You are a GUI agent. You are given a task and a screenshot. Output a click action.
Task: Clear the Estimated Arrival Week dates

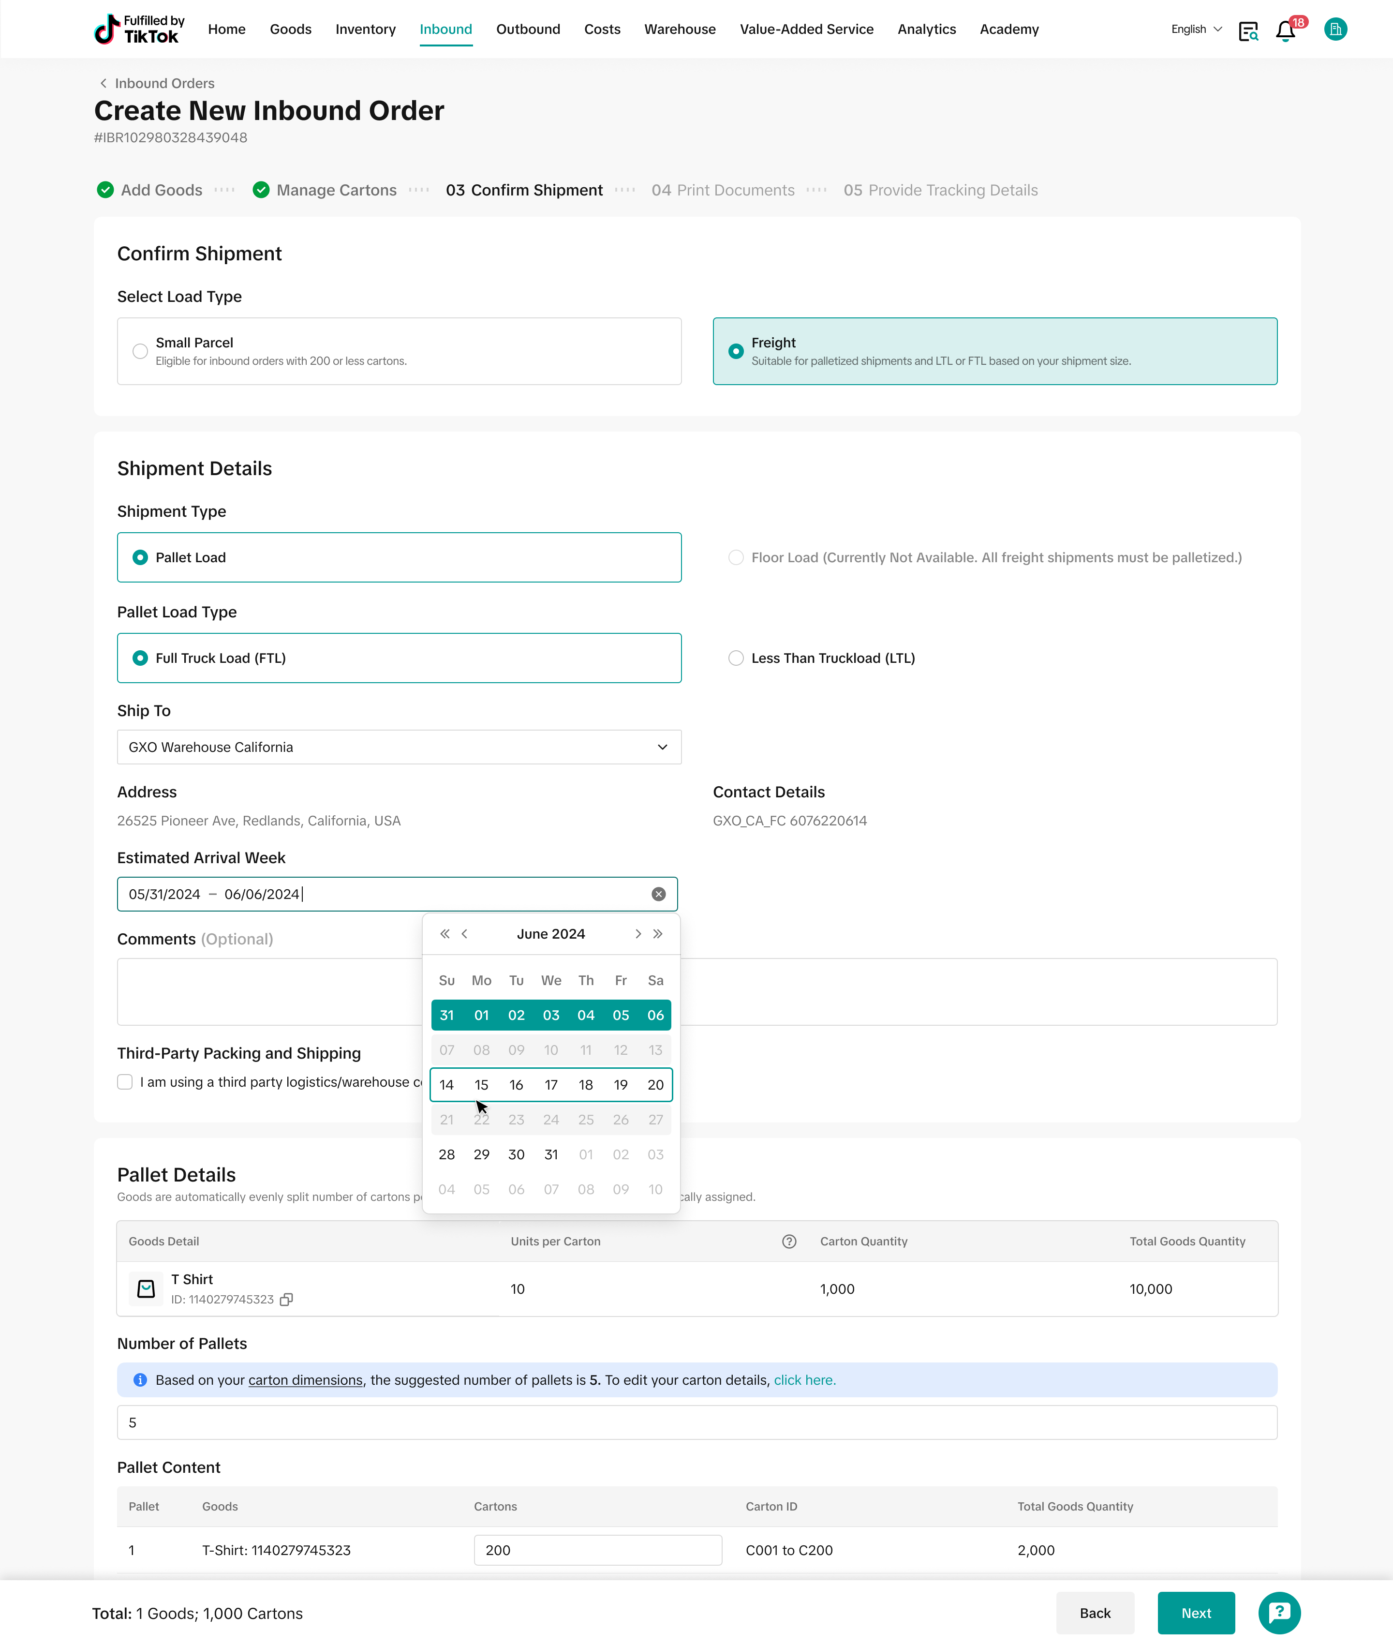pos(658,894)
